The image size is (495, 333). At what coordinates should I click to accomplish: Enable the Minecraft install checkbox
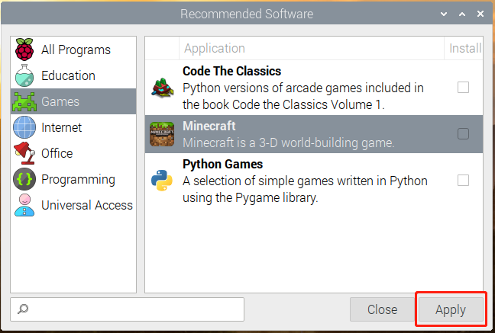pyautogui.click(x=463, y=134)
